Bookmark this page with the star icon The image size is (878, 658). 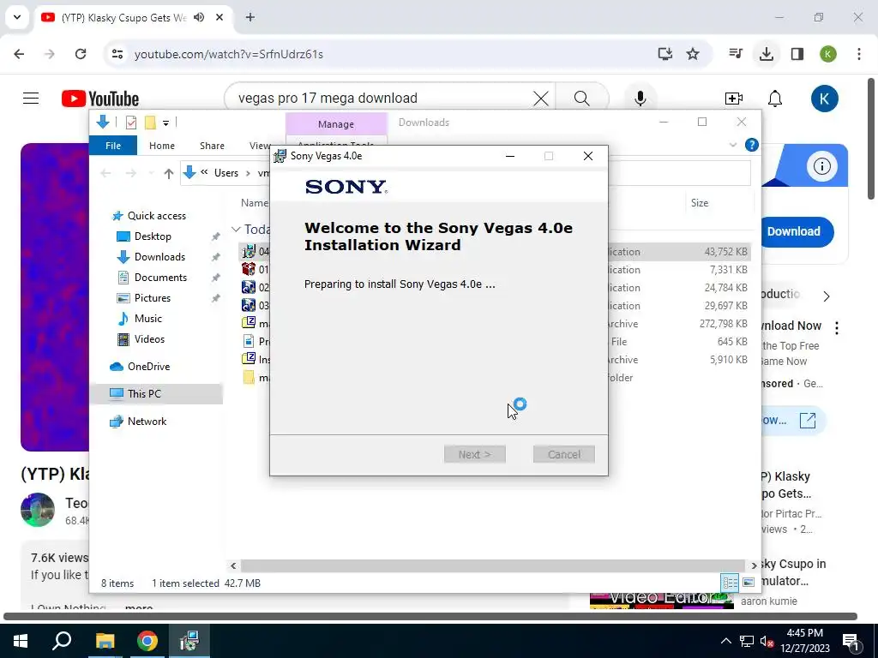coord(693,54)
